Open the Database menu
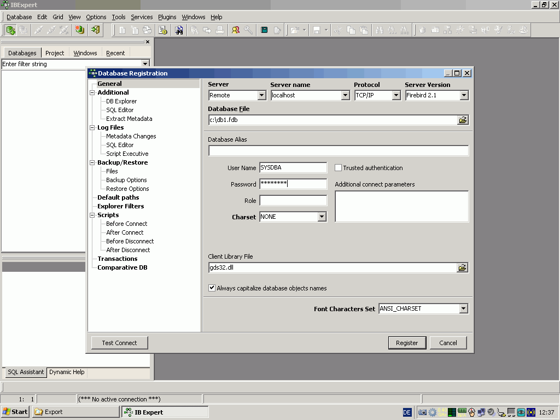This screenshot has width=560, height=420. point(19,17)
